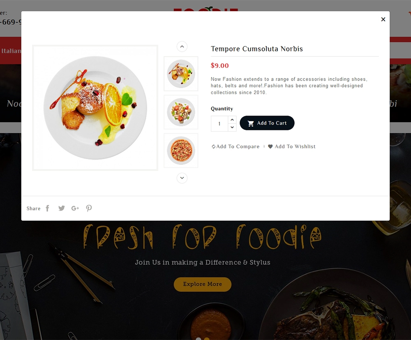This screenshot has width=411, height=340.
Task: Share product on Facebook icon
Action: pyautogui.click(x=47, y=208)
